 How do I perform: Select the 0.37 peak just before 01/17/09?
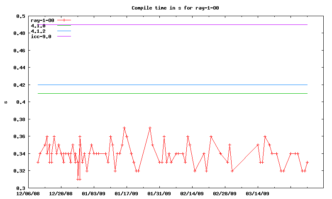tap(124, 128)
